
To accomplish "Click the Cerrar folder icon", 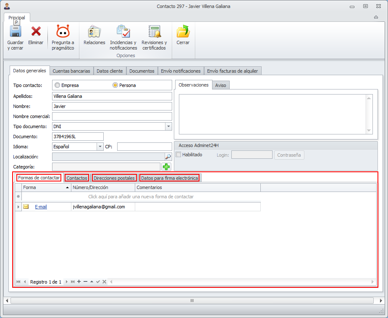I will (x=183, y=32).
